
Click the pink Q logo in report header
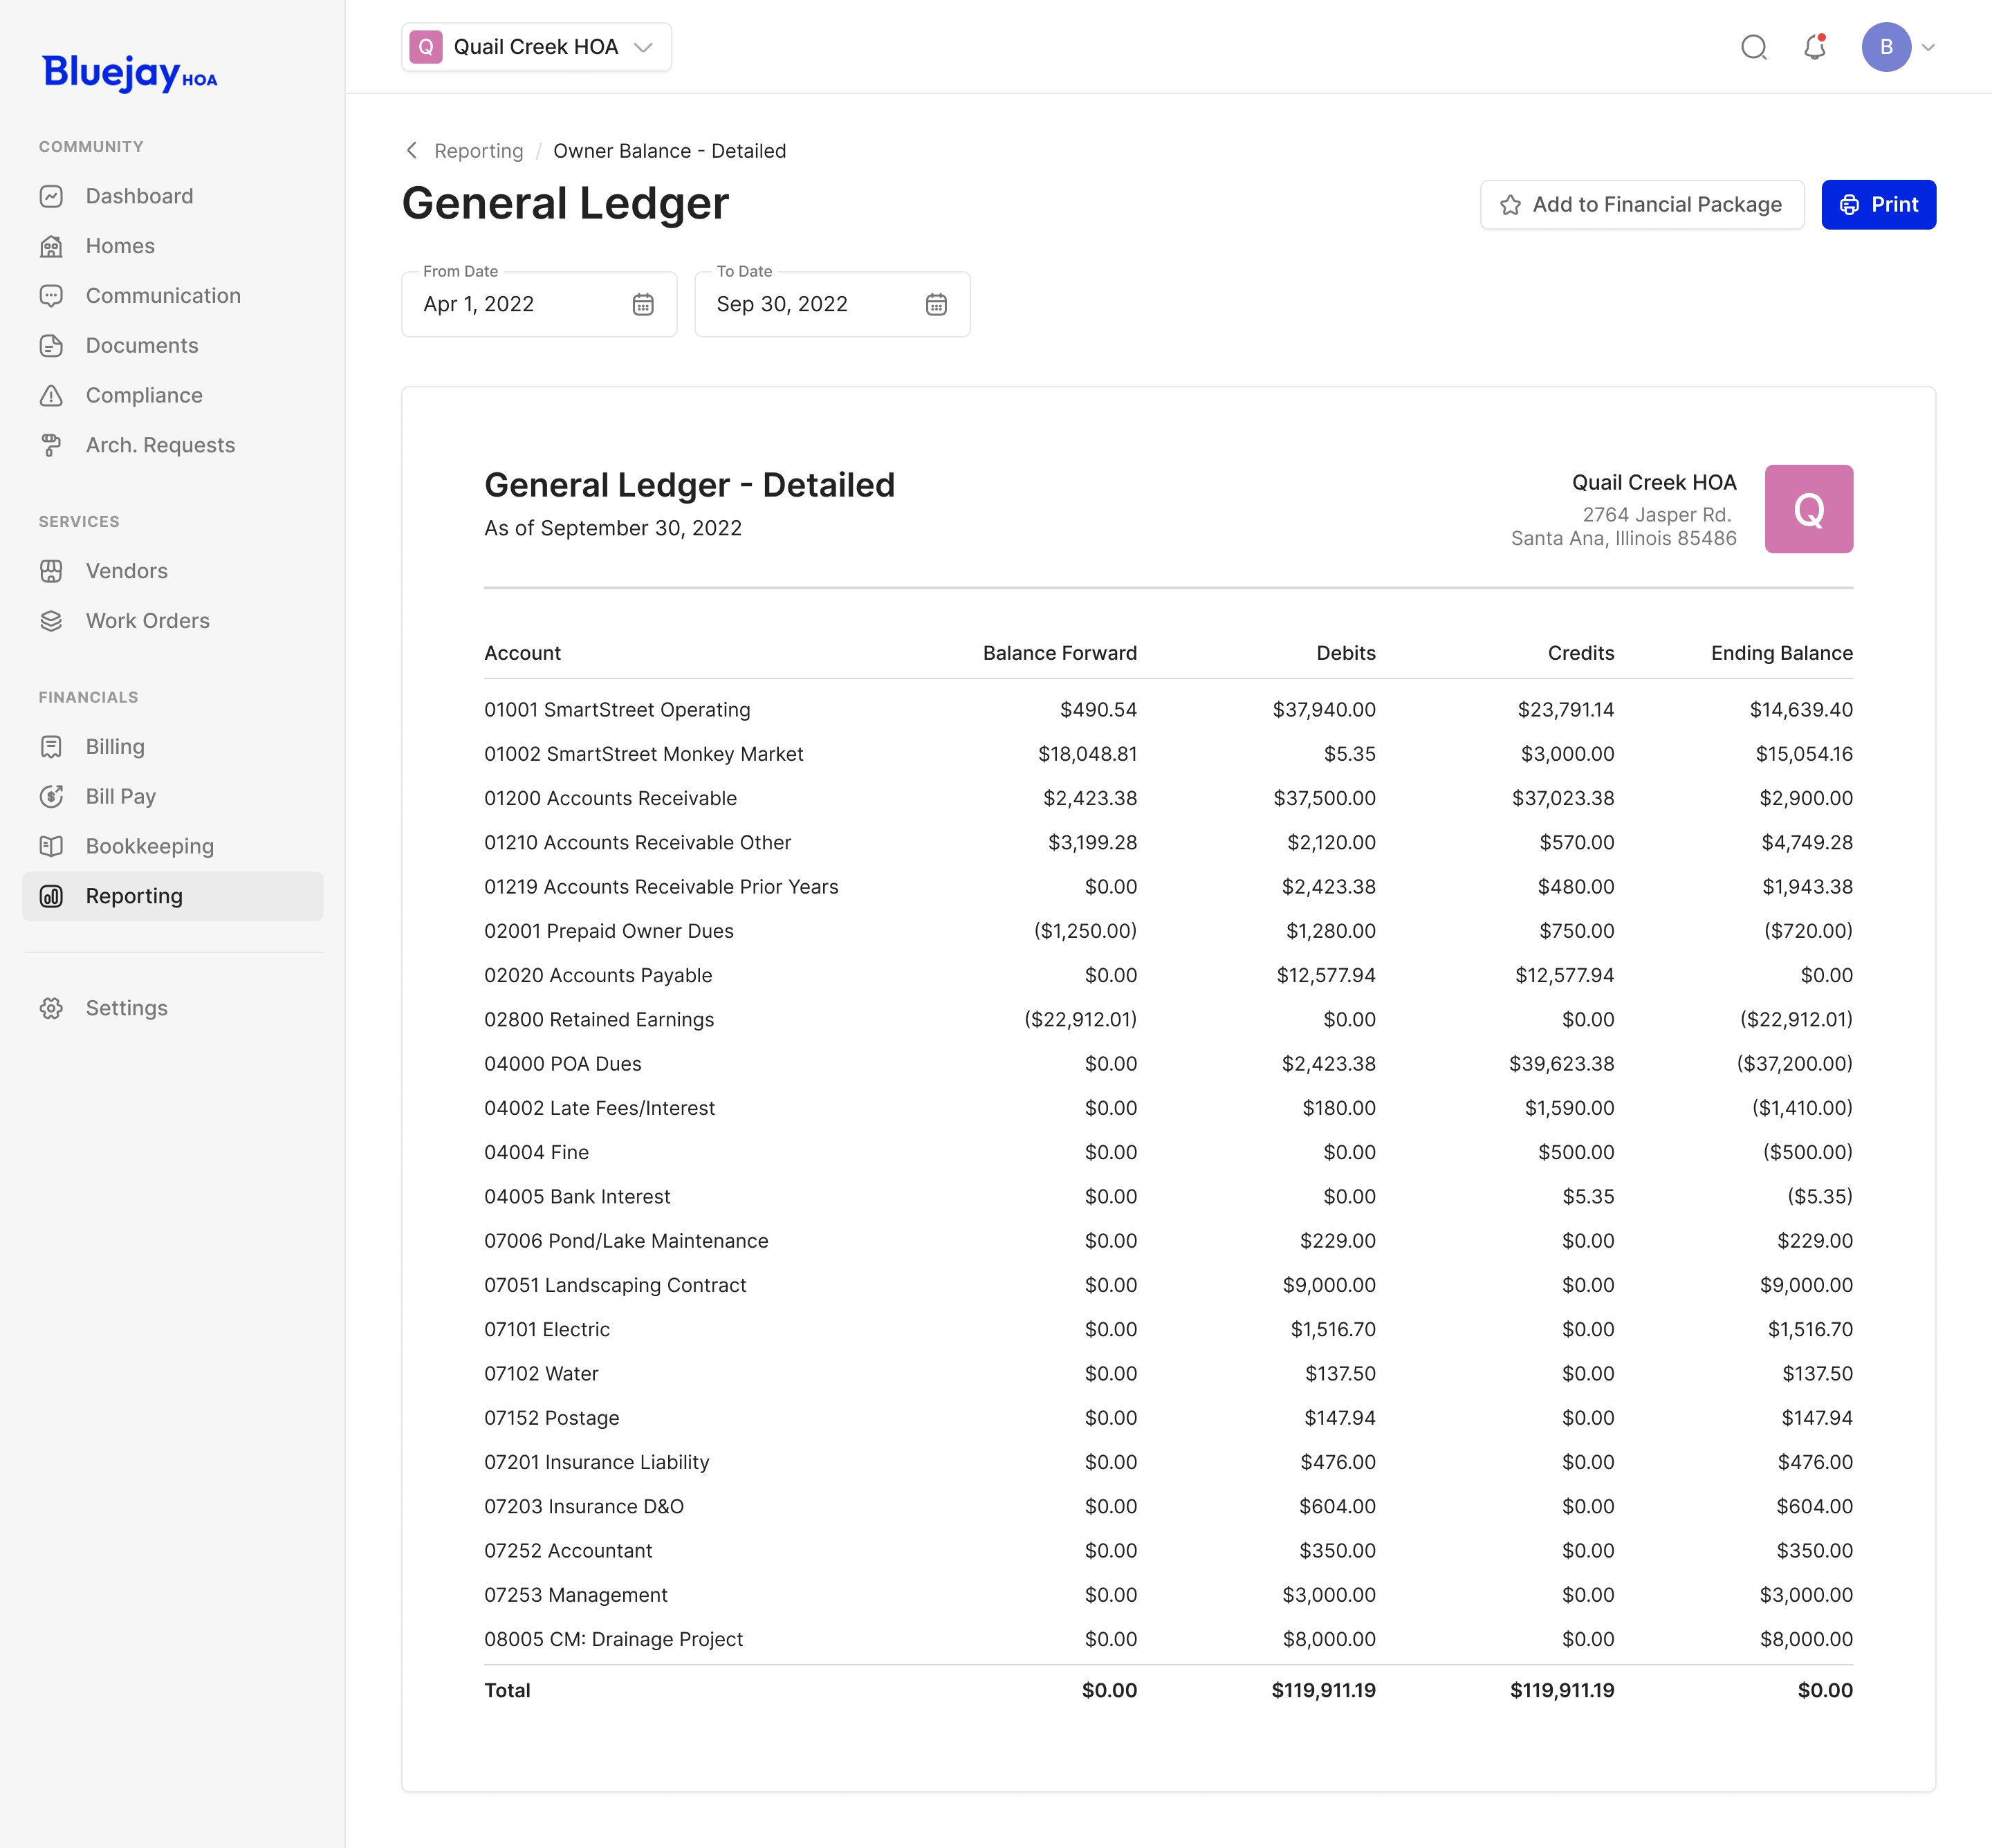pos(1808,509)
